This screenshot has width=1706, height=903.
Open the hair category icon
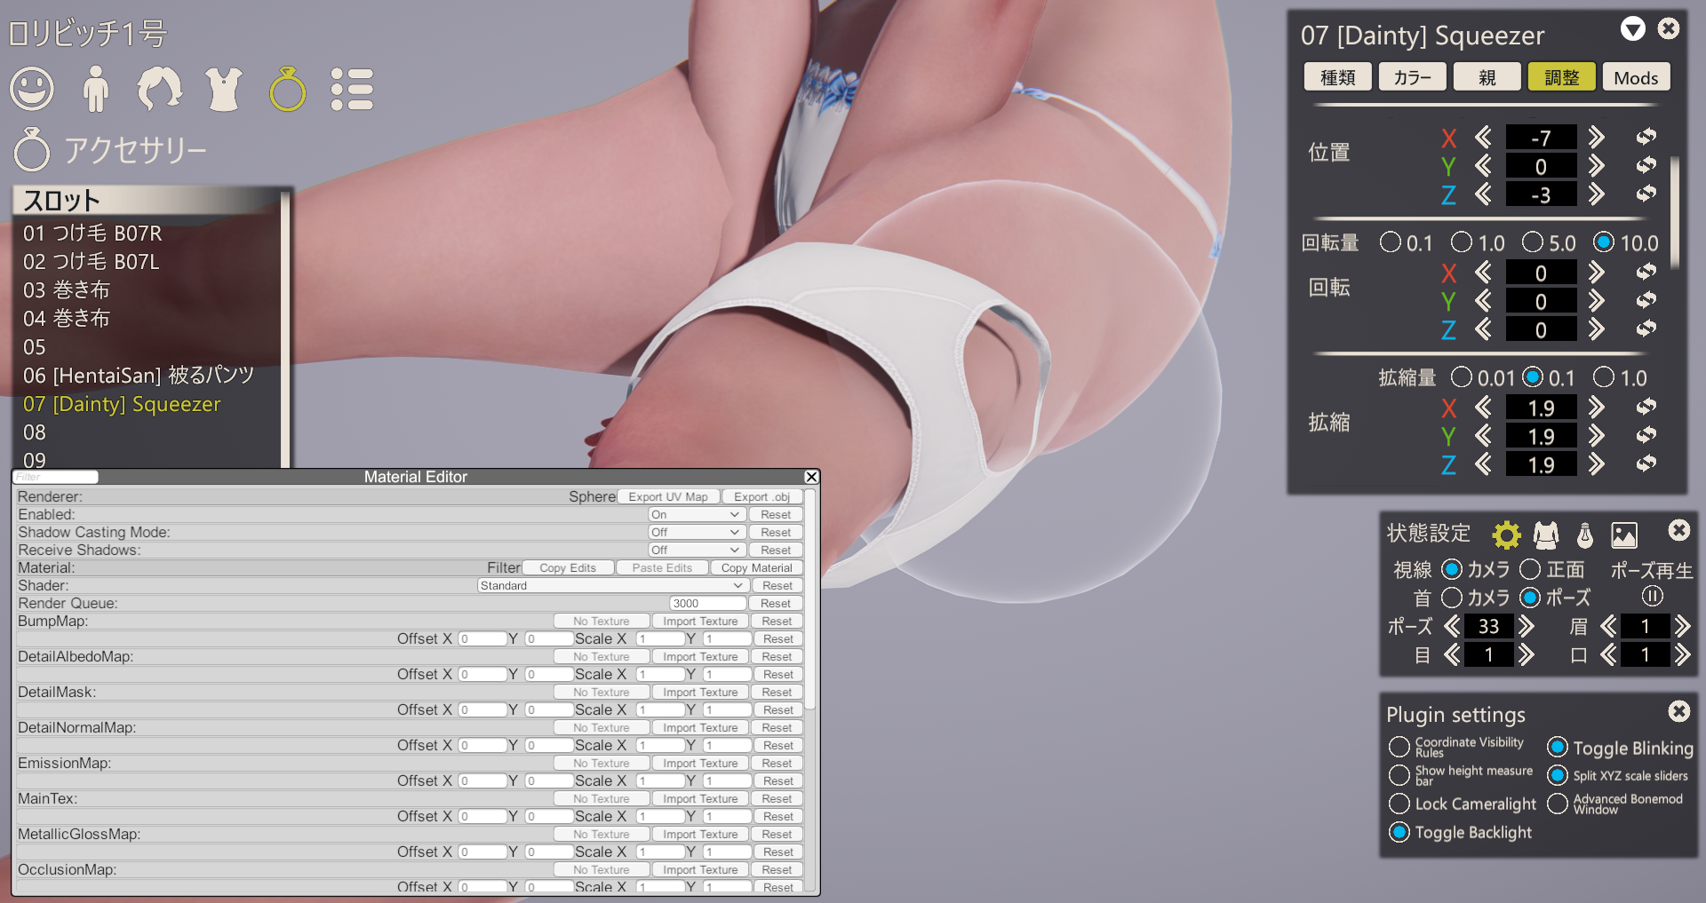159,89
